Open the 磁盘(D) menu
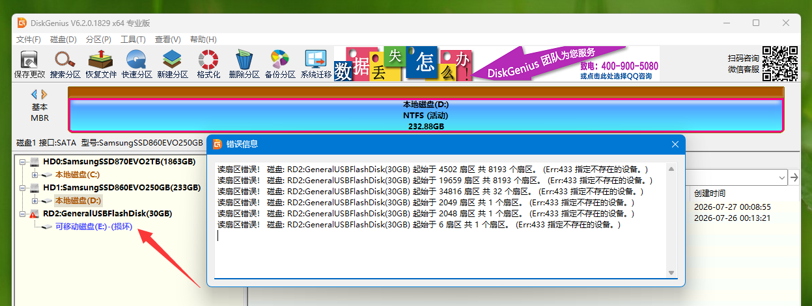812x306 pixels. click(x=63, y=39)
